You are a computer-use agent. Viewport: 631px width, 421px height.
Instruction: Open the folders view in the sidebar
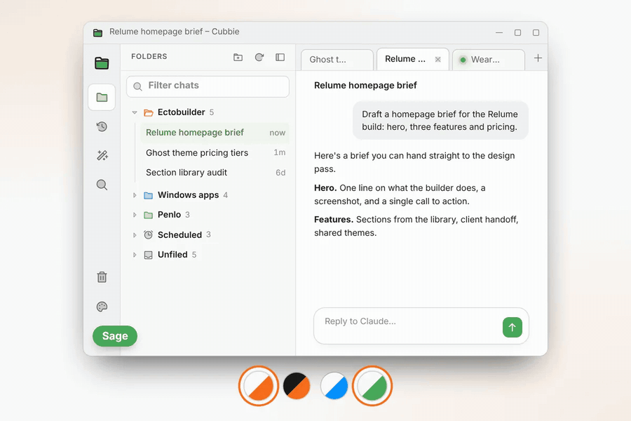click(102, 97)
